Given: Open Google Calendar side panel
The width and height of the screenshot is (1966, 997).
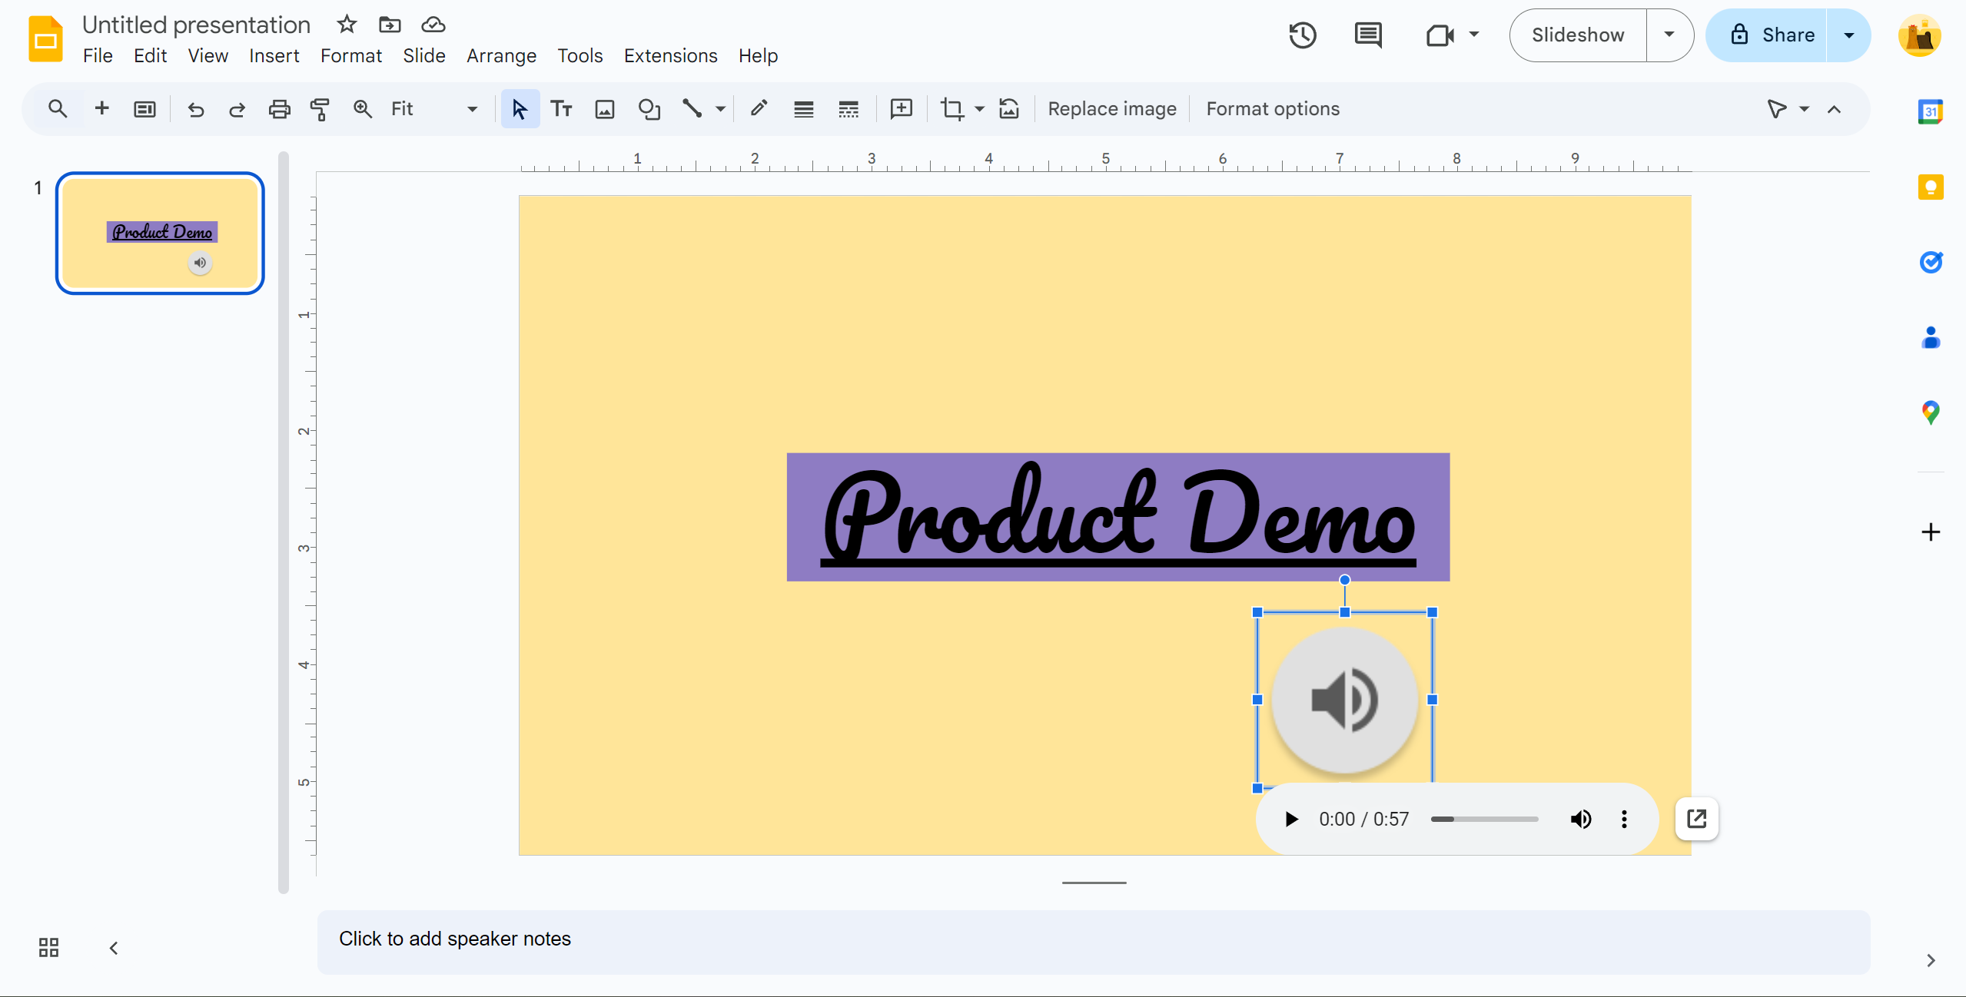Looking at the screenshot, I should click(x=1931, y=112).
